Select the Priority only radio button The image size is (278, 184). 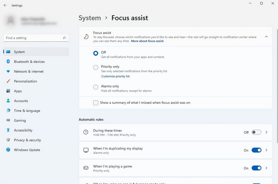[96, 67]
